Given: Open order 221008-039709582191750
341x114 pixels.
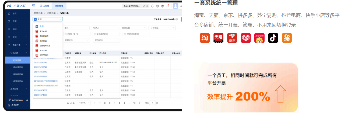Looking at the screenshot, I should tap(45, 86).
